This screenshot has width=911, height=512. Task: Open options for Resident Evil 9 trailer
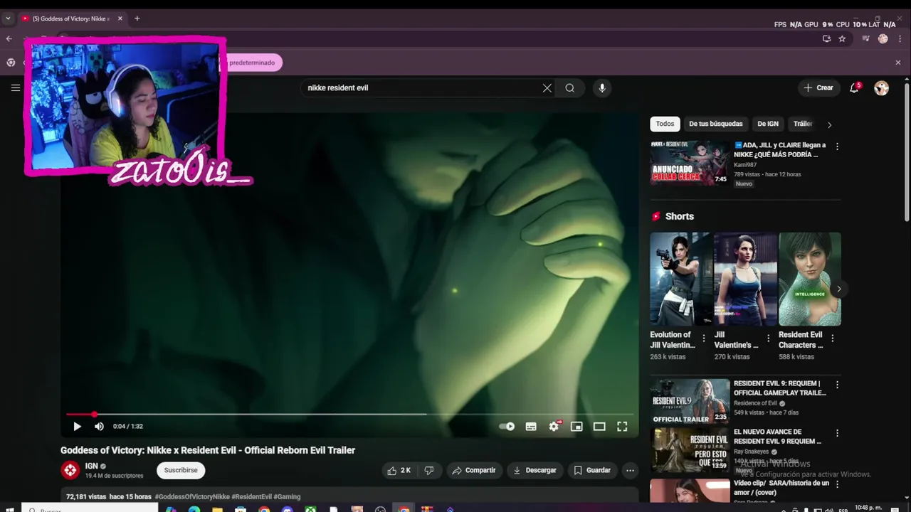tap(837, 385)
